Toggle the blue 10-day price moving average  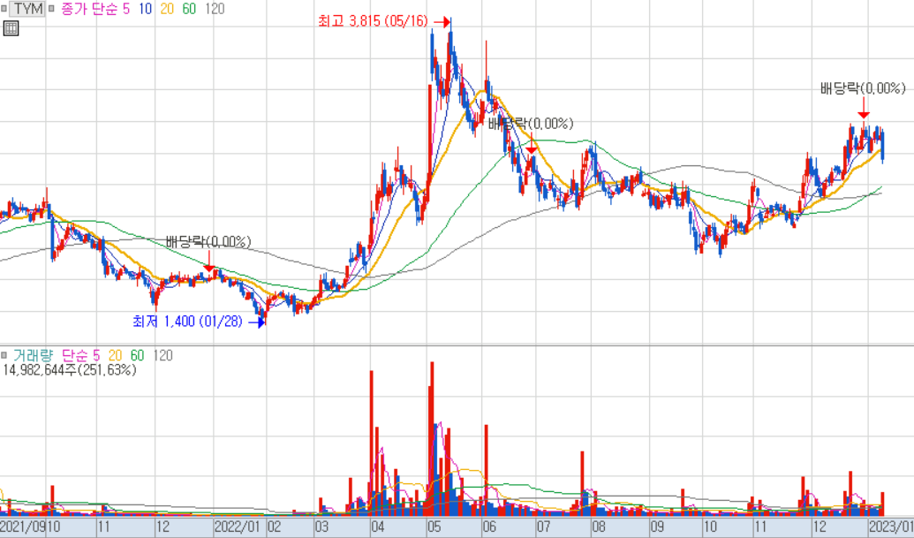(x=145, y=9)
